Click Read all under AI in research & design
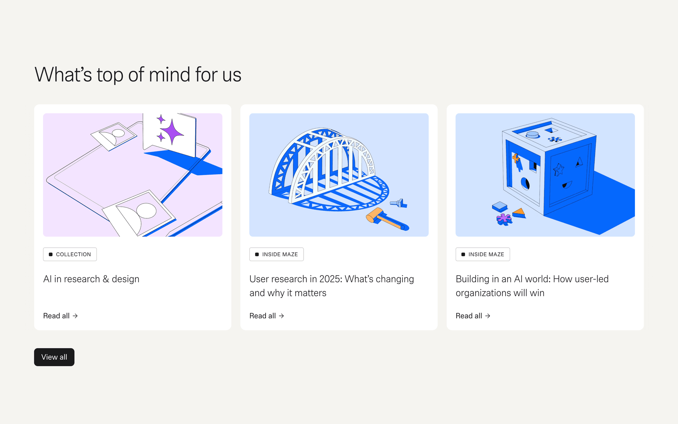678x424 pixels. [x=56, y=316]
